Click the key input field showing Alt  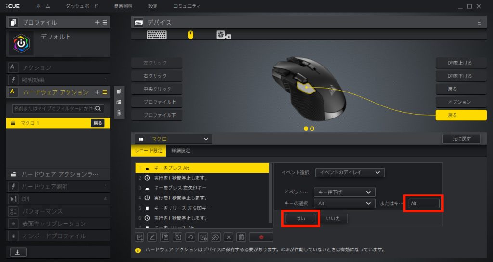424,204
